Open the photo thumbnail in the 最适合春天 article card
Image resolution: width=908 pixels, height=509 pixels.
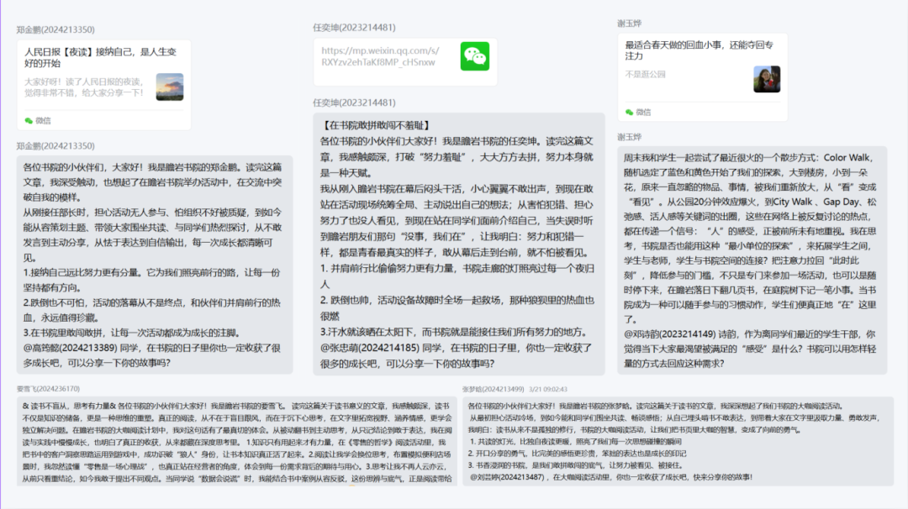[767, 79]
